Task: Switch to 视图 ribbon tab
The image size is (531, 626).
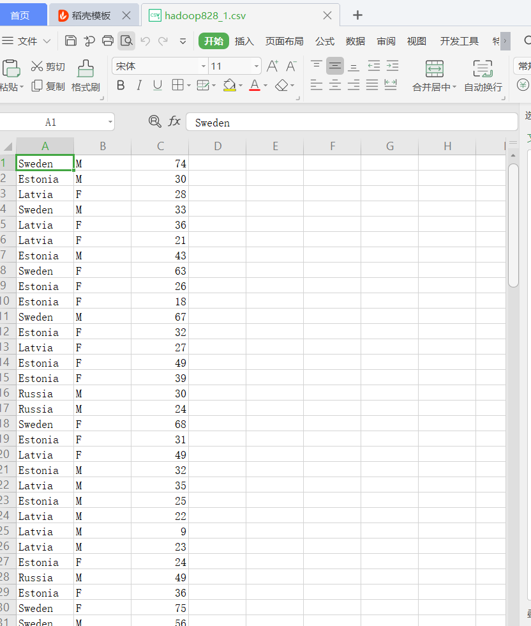Action: point(417,41)
